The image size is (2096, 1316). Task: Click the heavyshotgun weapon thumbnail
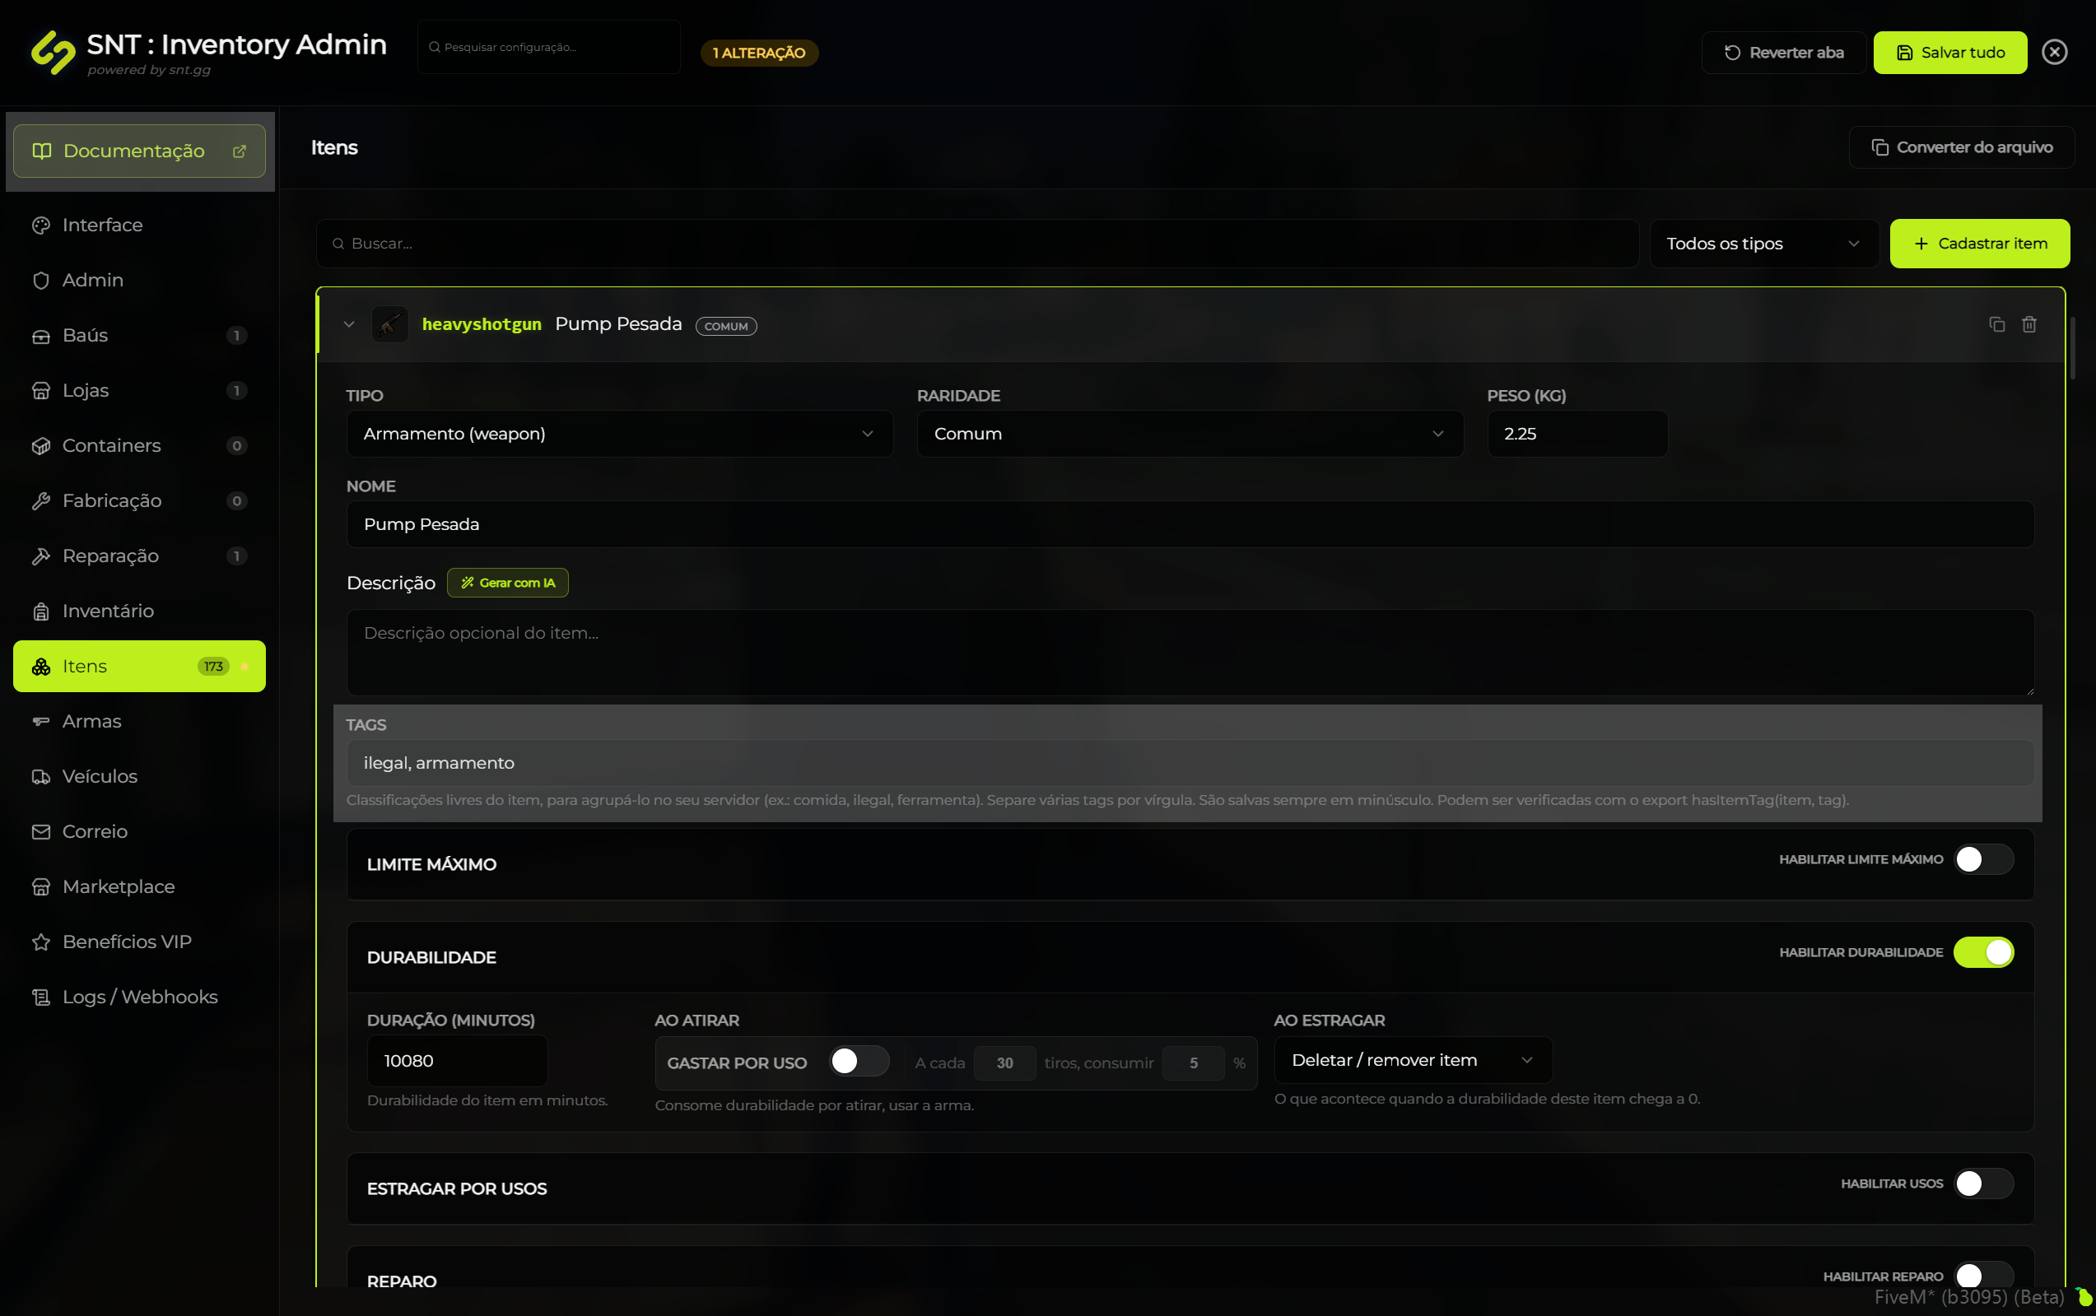point(389,324)
